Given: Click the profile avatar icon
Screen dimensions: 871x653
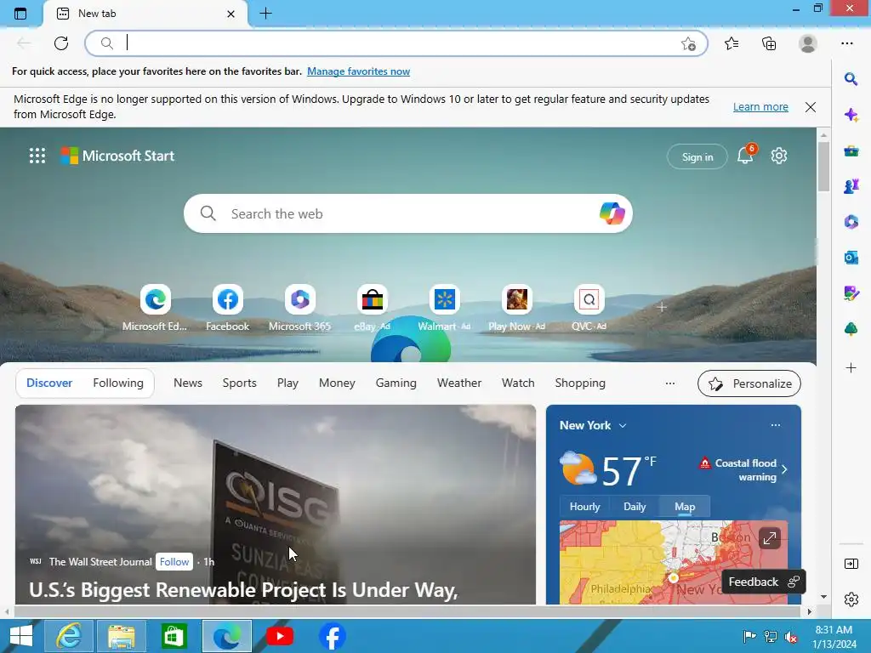Looking at the screenshot, I should pyautogui.click(x=808, y=43).
